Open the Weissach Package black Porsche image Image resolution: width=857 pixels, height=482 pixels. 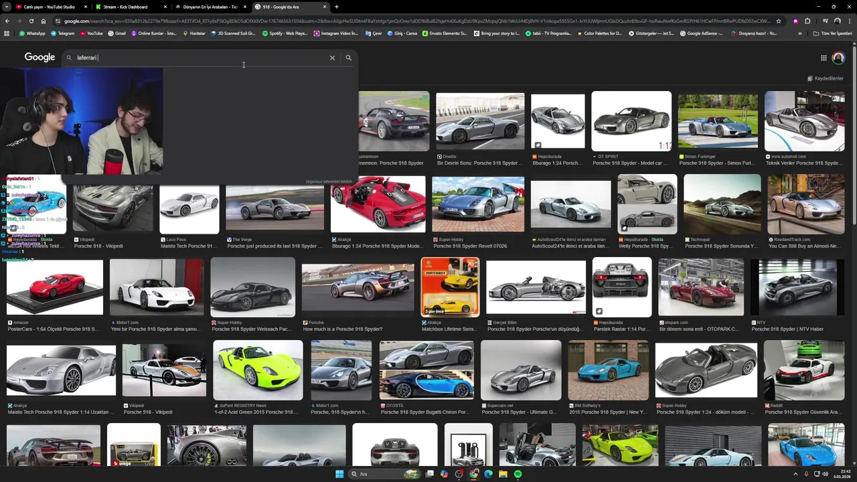point(252,287)
